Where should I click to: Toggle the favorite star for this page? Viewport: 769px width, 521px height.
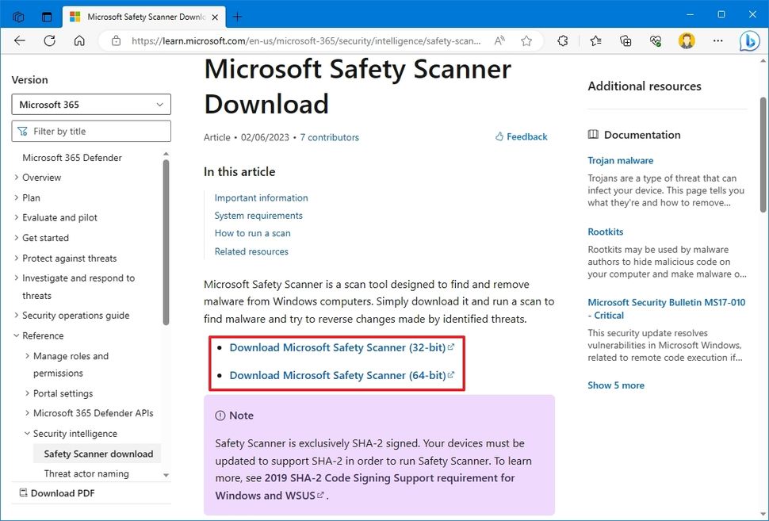(x=526, y=40)
